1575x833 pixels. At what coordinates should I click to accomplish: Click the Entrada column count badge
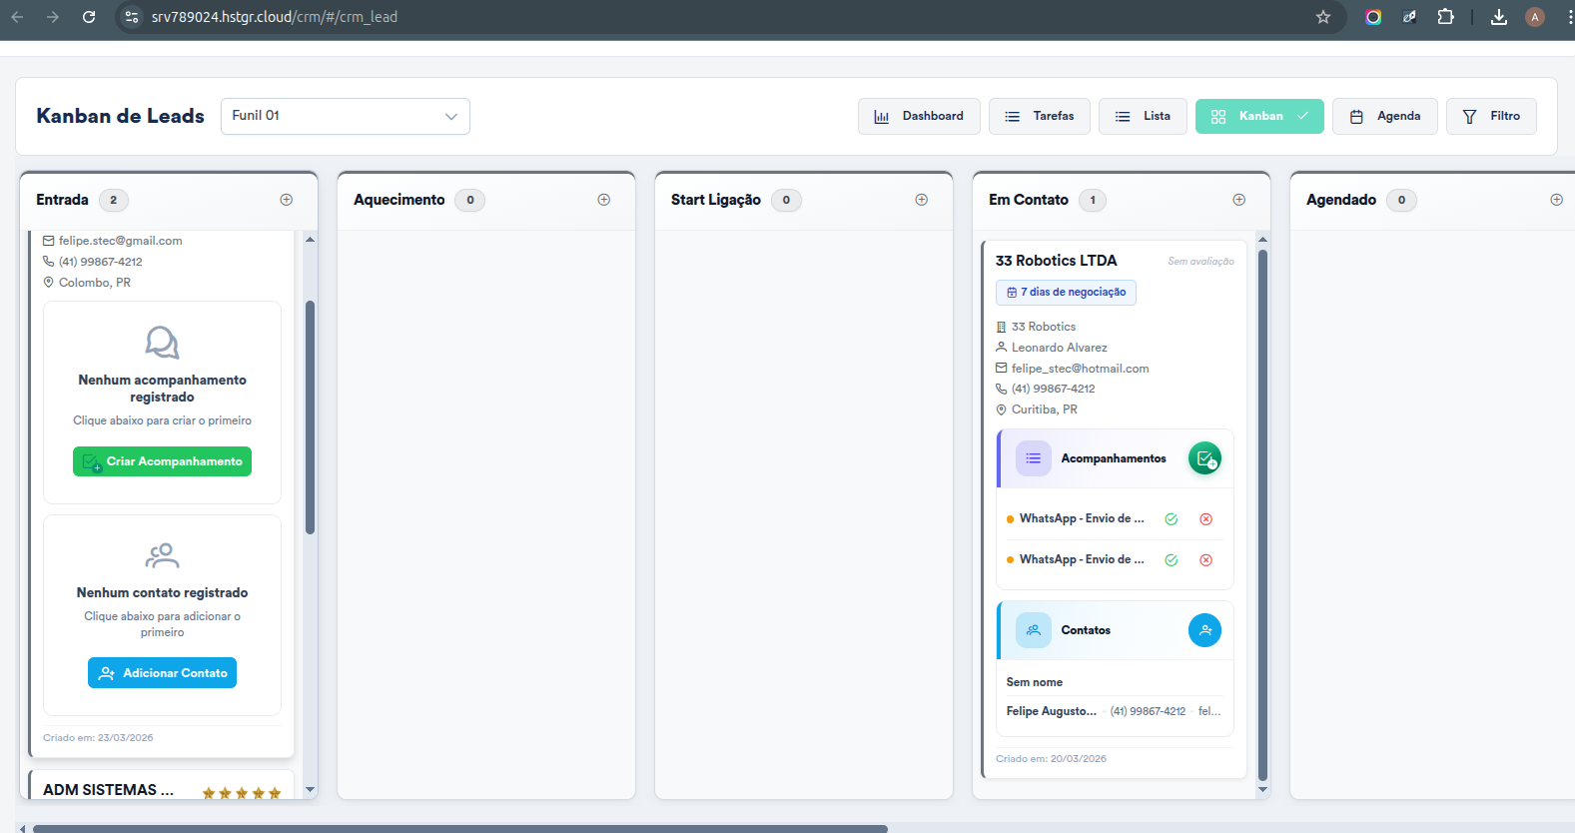pos(114,200)
